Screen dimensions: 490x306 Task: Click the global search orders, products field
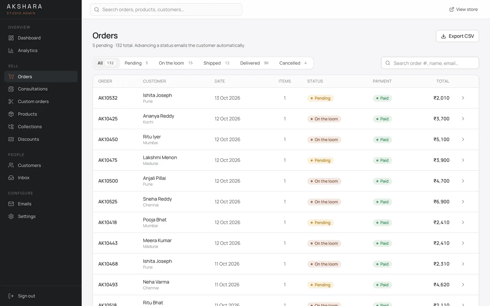click(x=166, y=9)
